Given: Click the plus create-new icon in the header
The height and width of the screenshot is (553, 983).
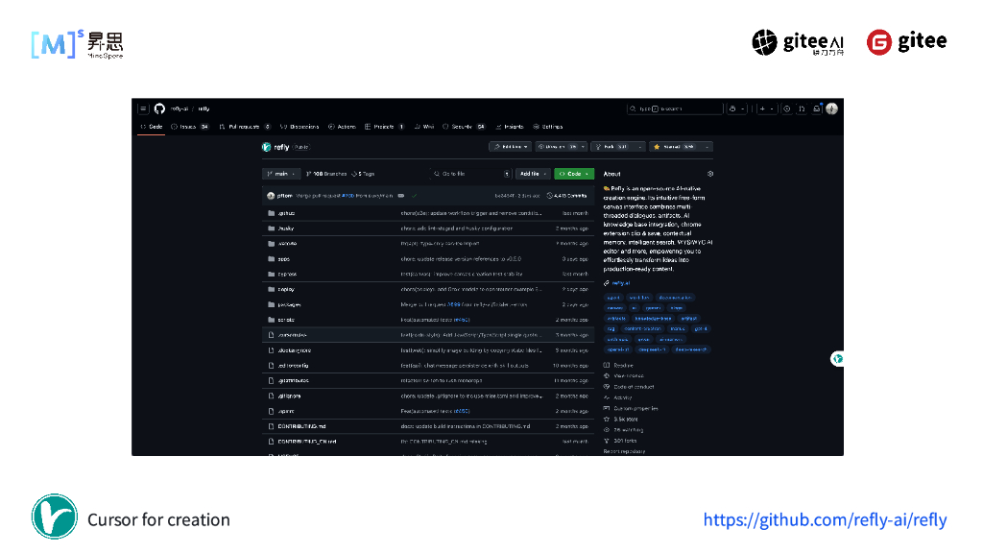Looking at the screenshot, I should (762, 108).
